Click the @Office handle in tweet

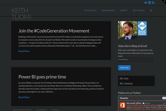point(147,103)
